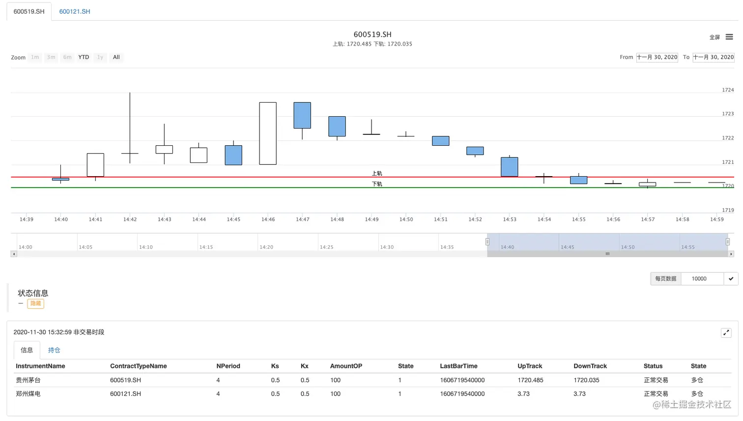Click the 郑州煤电 cell
The height and width of the screenshot is (421, 743).
[28, 394]
